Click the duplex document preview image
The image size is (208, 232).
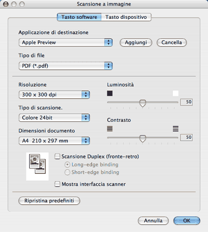pyautogui.click(x=37, y=167)
